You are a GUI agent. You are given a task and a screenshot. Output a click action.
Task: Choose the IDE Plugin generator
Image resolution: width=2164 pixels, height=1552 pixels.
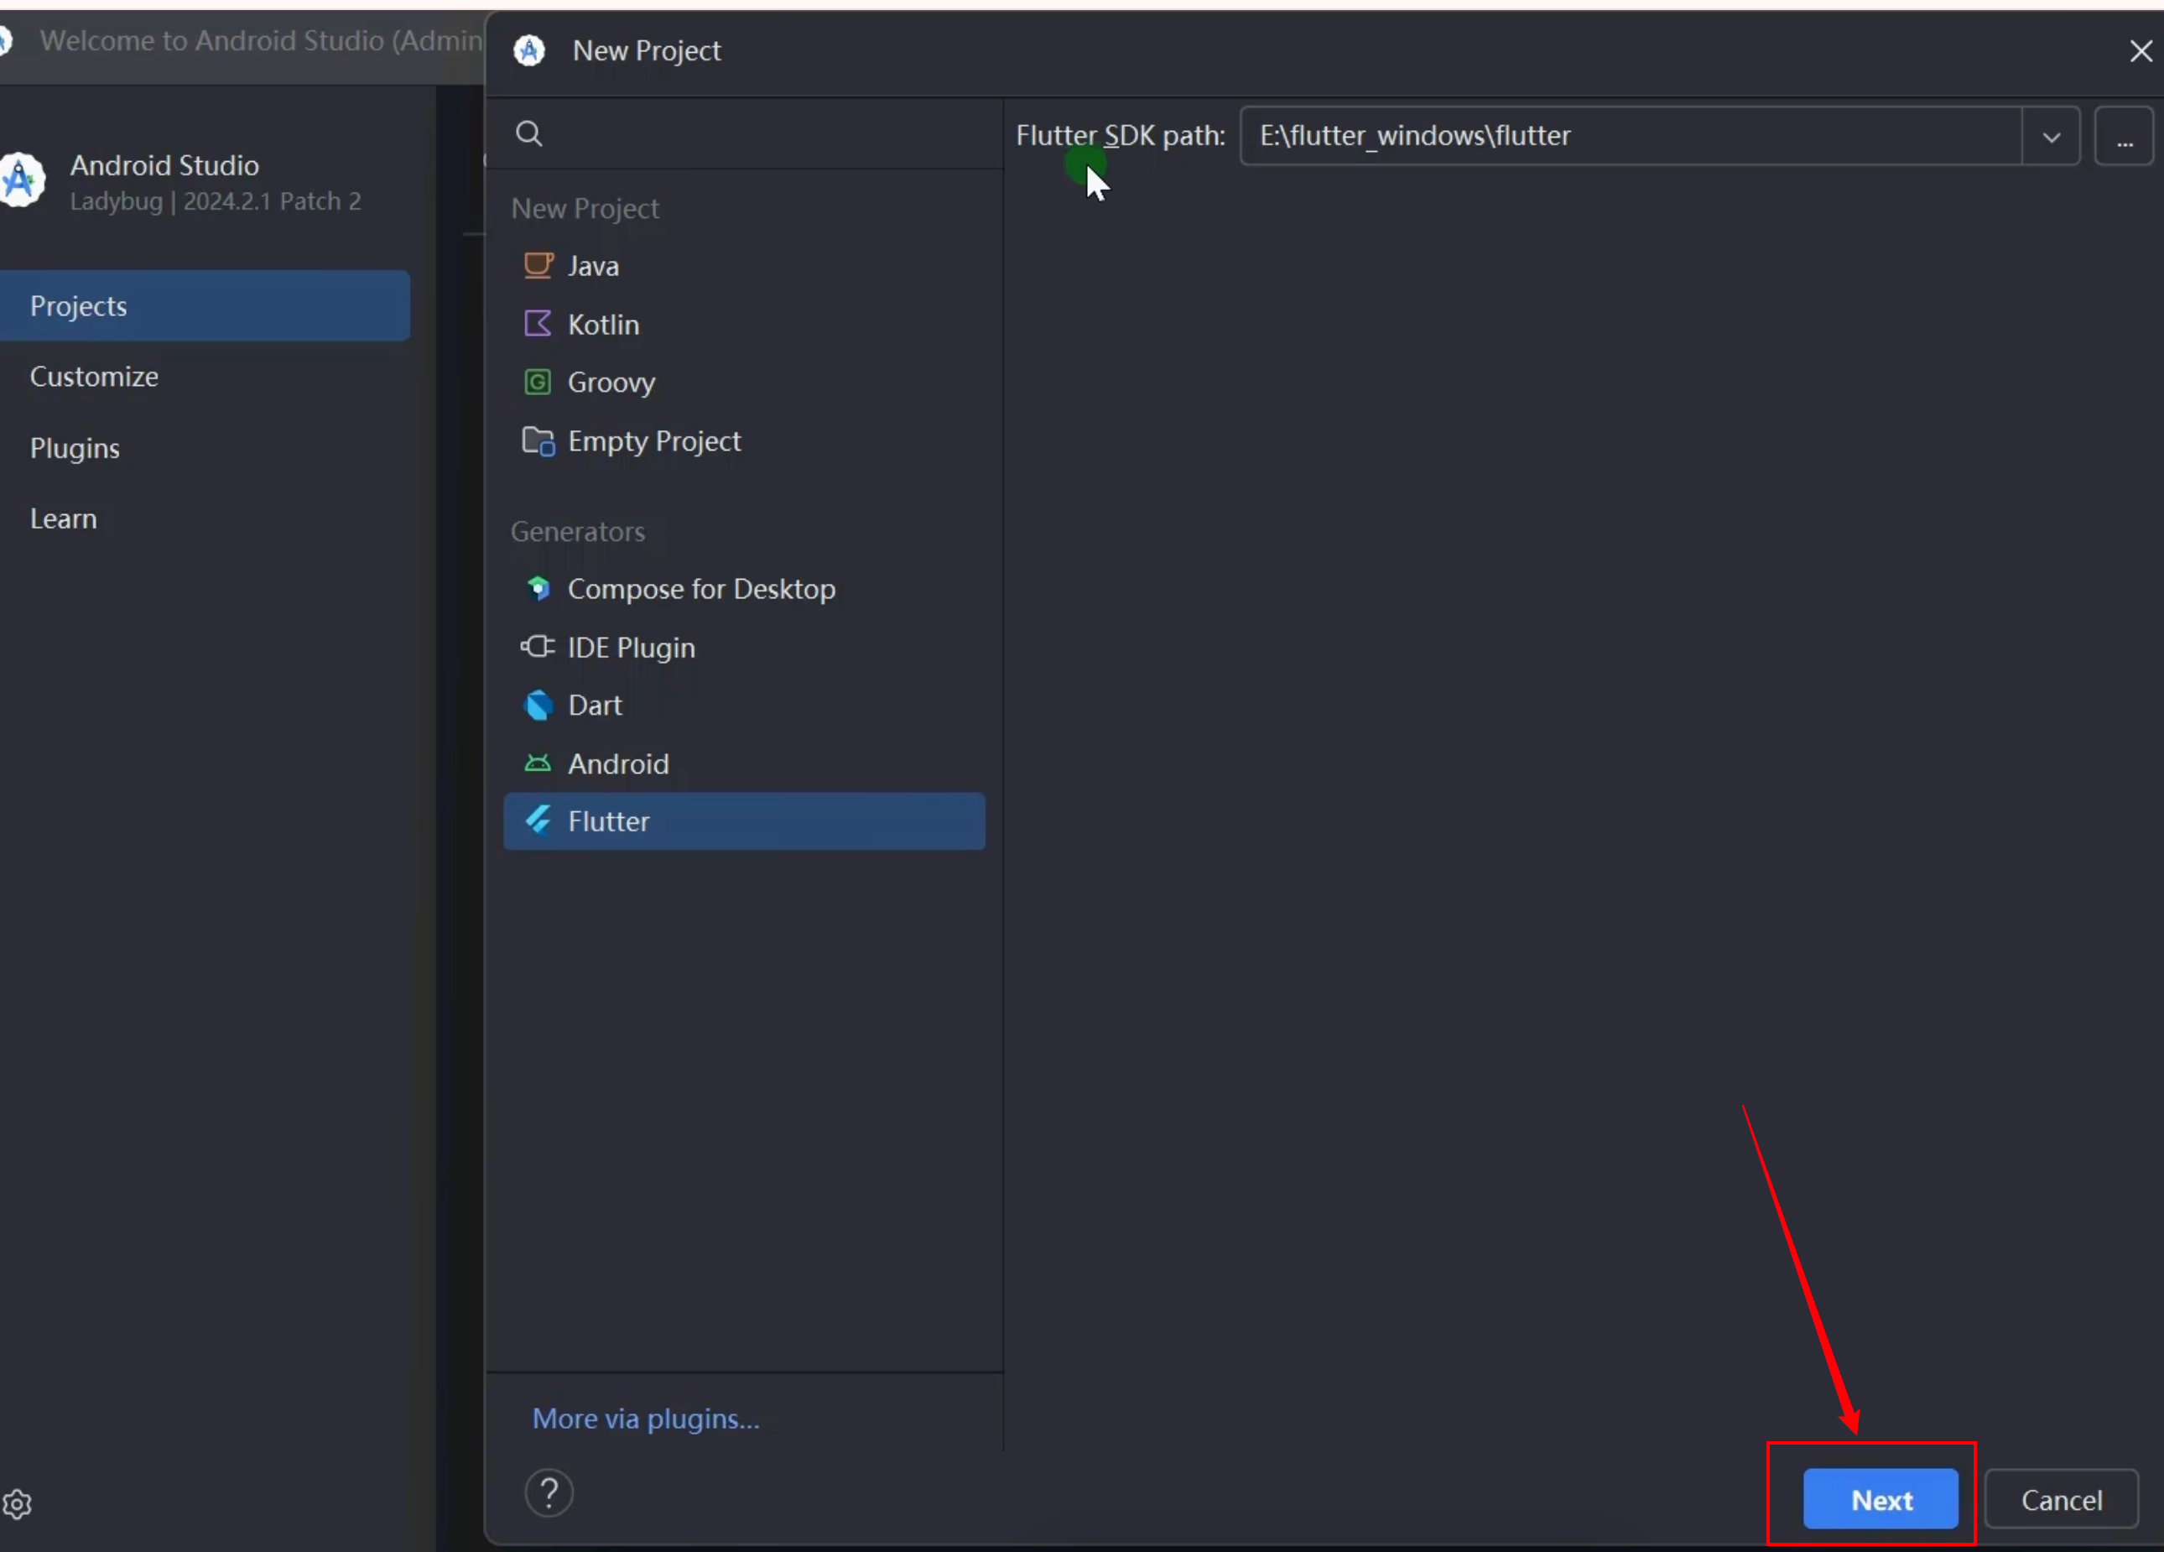[x=744, y=647]
